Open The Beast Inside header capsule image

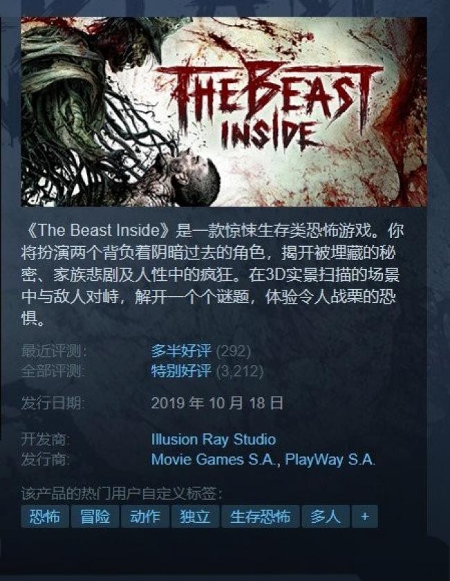click(x=224, y=112)
